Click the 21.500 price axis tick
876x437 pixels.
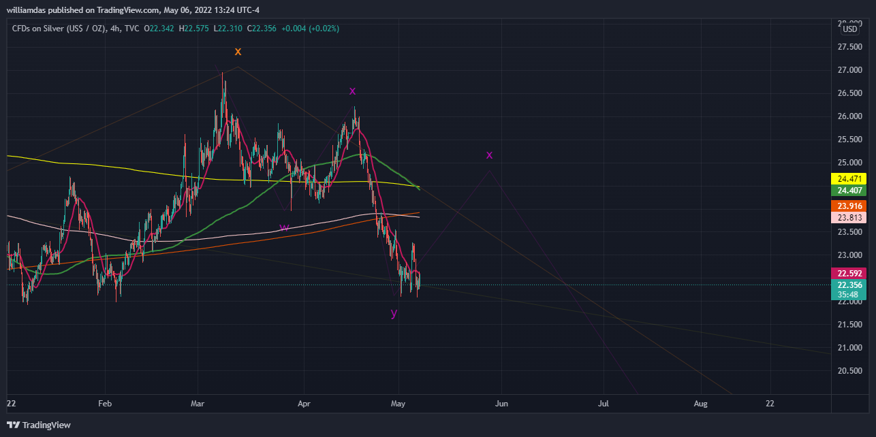(850, 325)
